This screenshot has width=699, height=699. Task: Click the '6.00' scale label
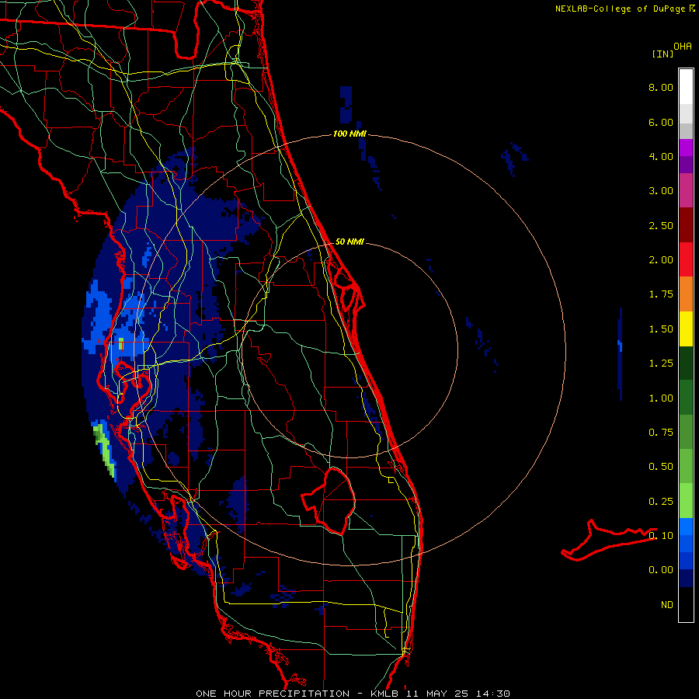point(661,122)
